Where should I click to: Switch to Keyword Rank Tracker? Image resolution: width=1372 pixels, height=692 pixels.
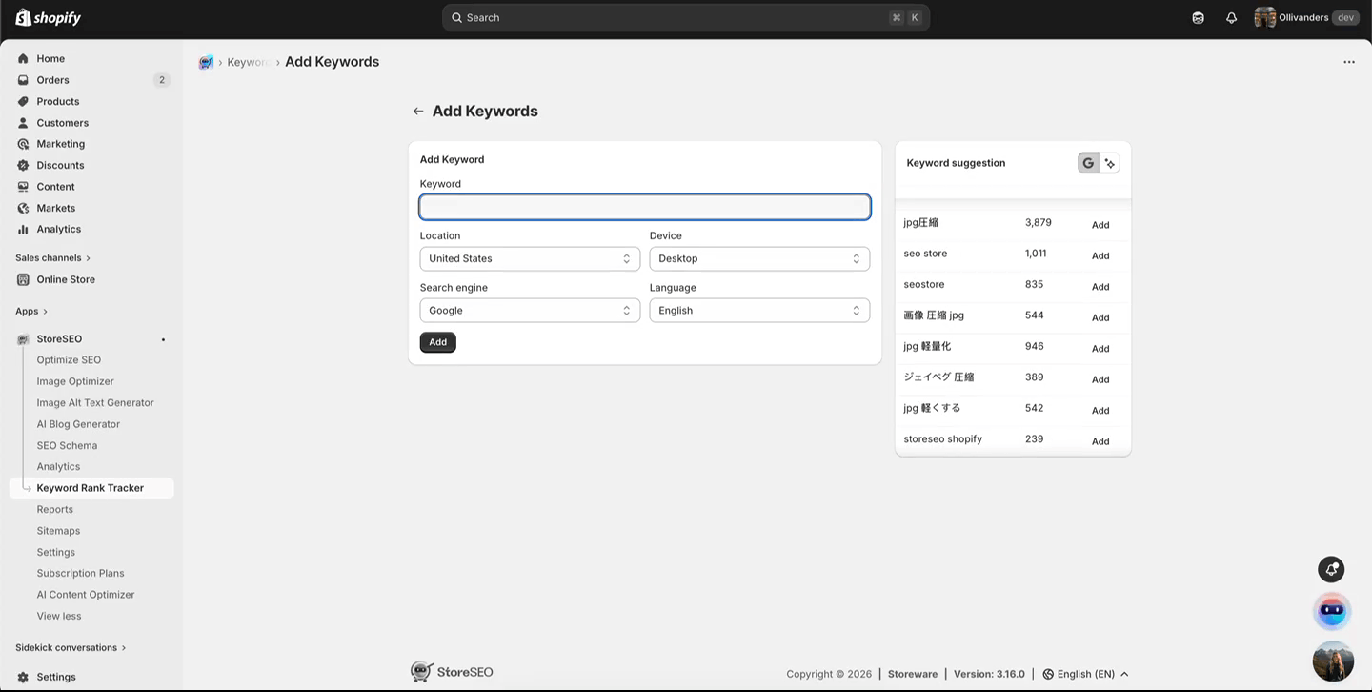point(91,487)
